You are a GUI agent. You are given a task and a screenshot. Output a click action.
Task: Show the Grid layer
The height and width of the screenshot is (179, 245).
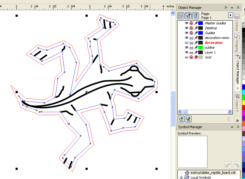click(x=186, y=57)
